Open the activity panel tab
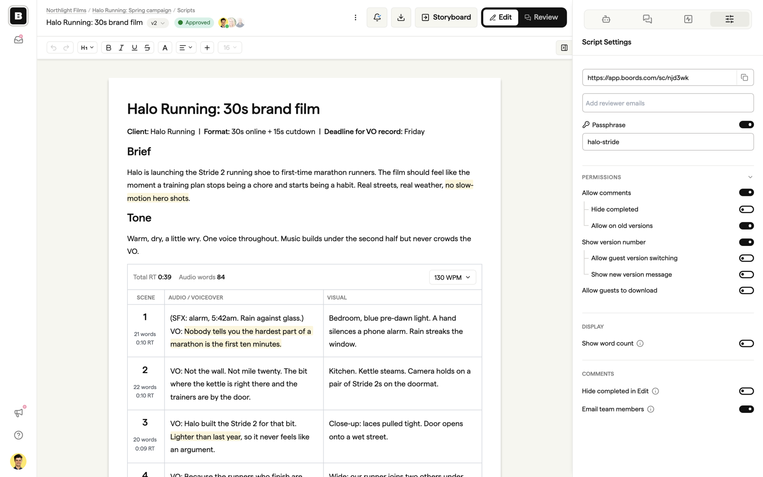This screenshot has width=763, height=477. coord(688,19)
